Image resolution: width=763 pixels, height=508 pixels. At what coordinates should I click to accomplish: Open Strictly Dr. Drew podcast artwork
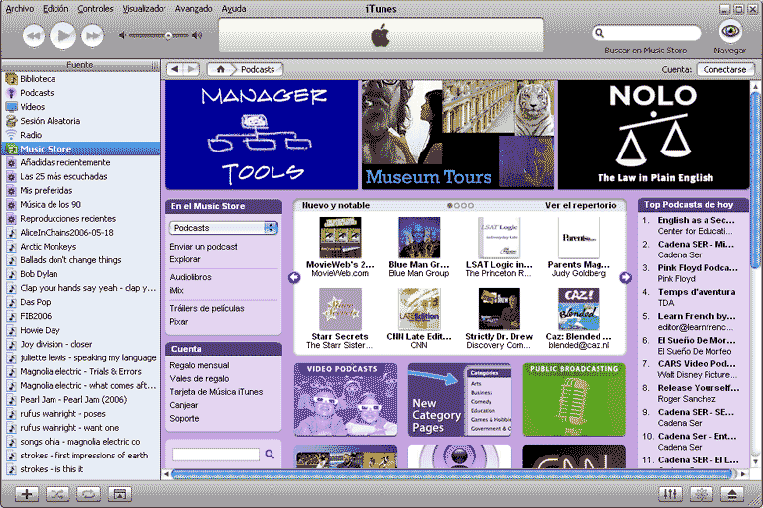tap(498, 309)
